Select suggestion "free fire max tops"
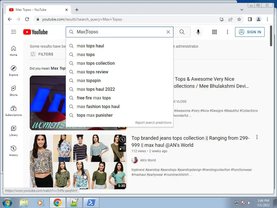 [119, 98]
